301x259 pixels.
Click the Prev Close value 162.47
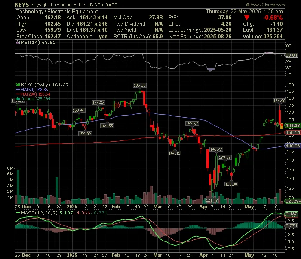(x=53, y=37)
